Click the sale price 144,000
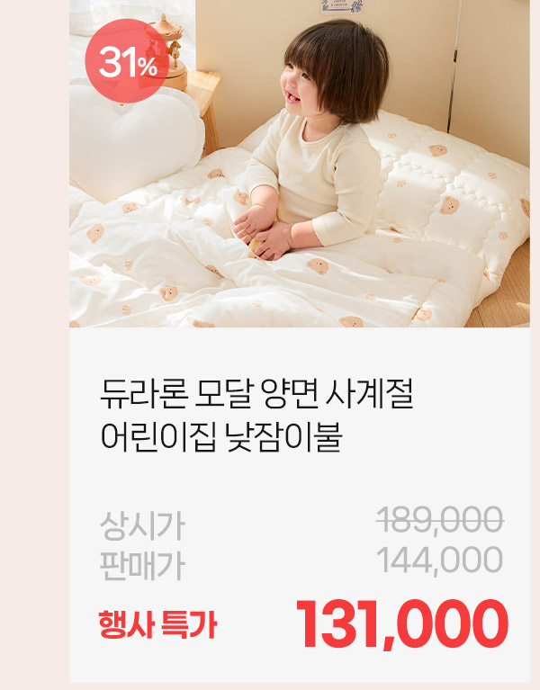 click(440, 560)
